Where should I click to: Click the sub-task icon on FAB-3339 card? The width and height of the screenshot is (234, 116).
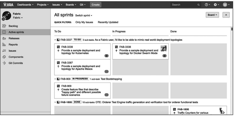(58, 47)
